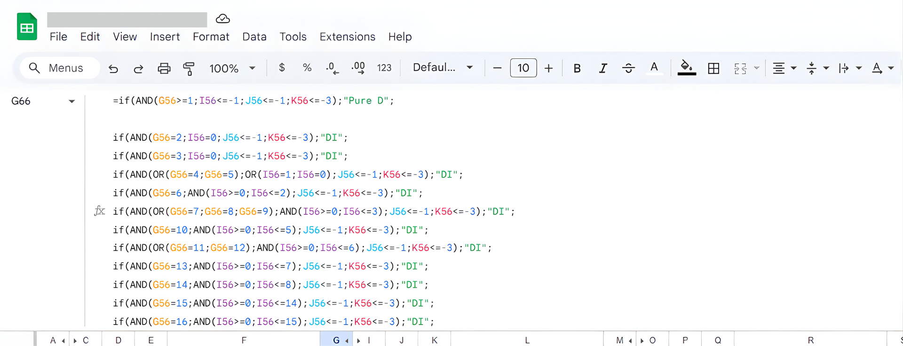Toggle italic text style
The width and height of the screenshot is (903, 346).
(x=603, y=69)
